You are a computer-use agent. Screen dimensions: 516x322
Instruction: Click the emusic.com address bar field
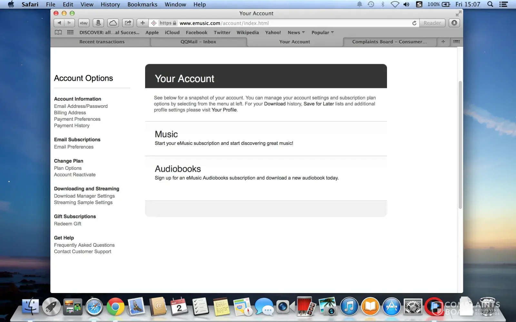click(x=290, y=23)
